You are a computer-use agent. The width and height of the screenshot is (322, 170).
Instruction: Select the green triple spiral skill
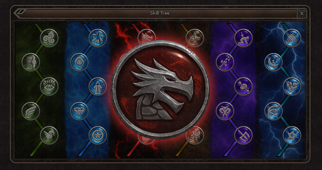click(49, 38)
